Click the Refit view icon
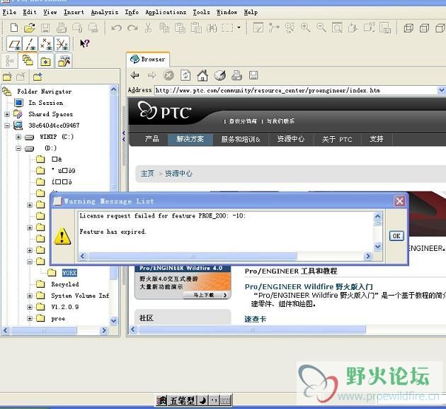 (x=337, y=28)
